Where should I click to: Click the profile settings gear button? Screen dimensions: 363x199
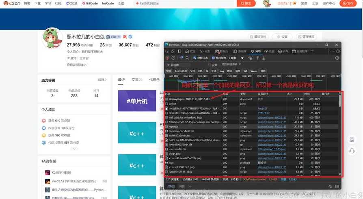[282, 37]
